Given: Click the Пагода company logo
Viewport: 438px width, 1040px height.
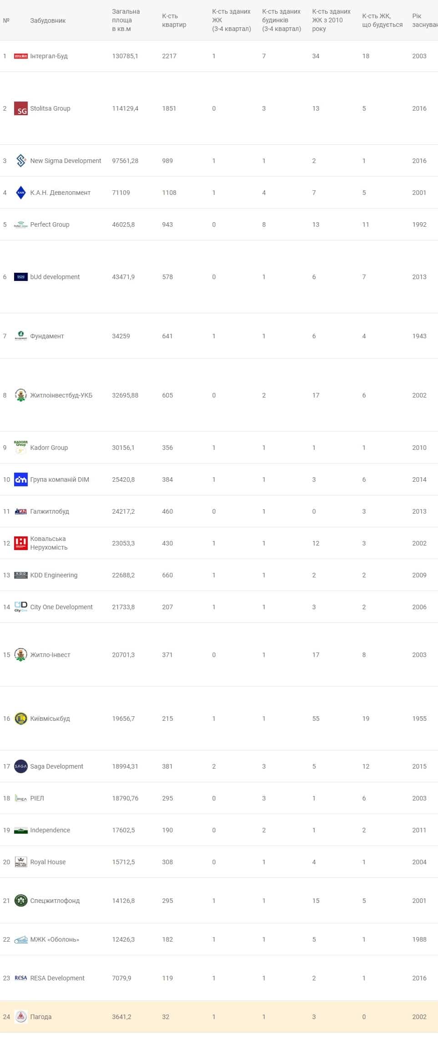Looking at the screenshot, I should pos(21,1017).
